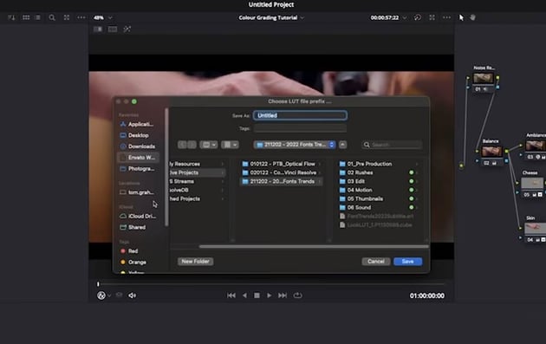Image resolution: width=546 pixels, height=344 pixels.
Task: Click the play reverse button
Action: coord(244,295)
